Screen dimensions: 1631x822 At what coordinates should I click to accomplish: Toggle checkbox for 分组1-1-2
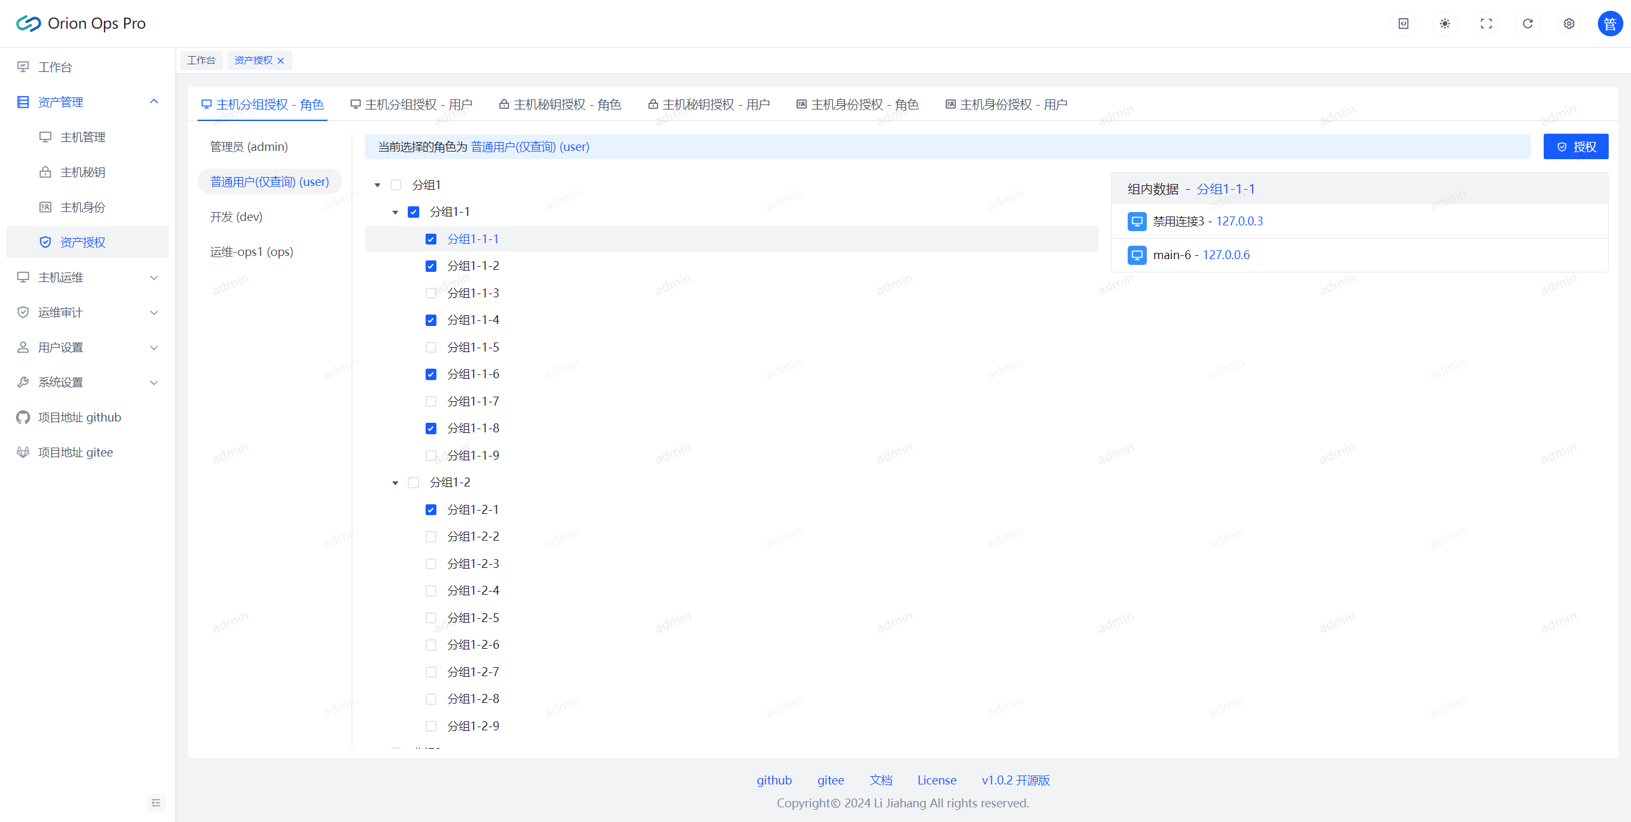click(x=431, y=266)
